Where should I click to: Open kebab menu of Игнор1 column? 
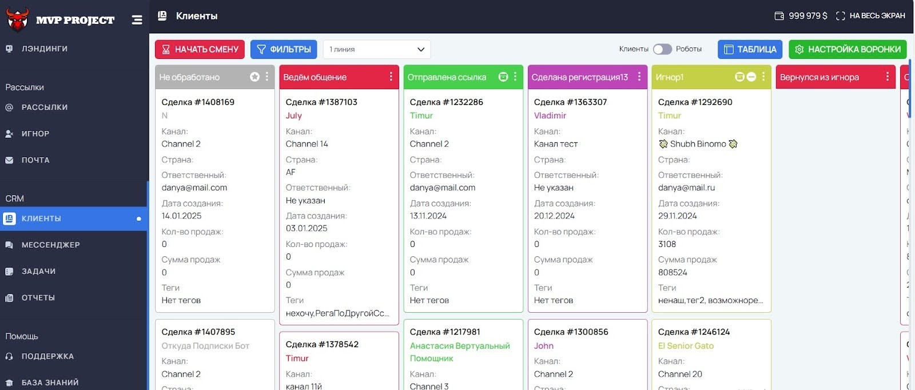click(x=763, y=77)
